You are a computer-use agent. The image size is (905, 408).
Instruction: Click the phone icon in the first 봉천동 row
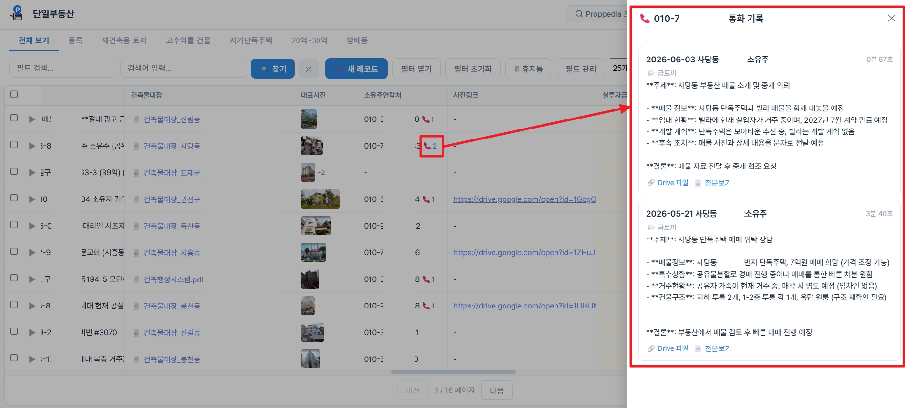point(426,306)
